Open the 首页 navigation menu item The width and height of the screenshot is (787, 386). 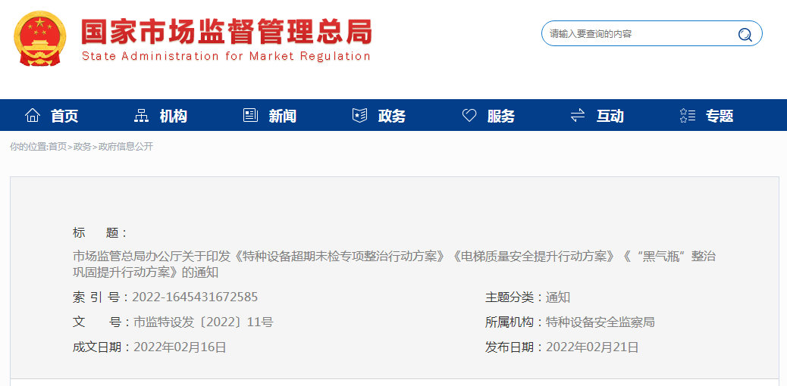coord(64,116)
